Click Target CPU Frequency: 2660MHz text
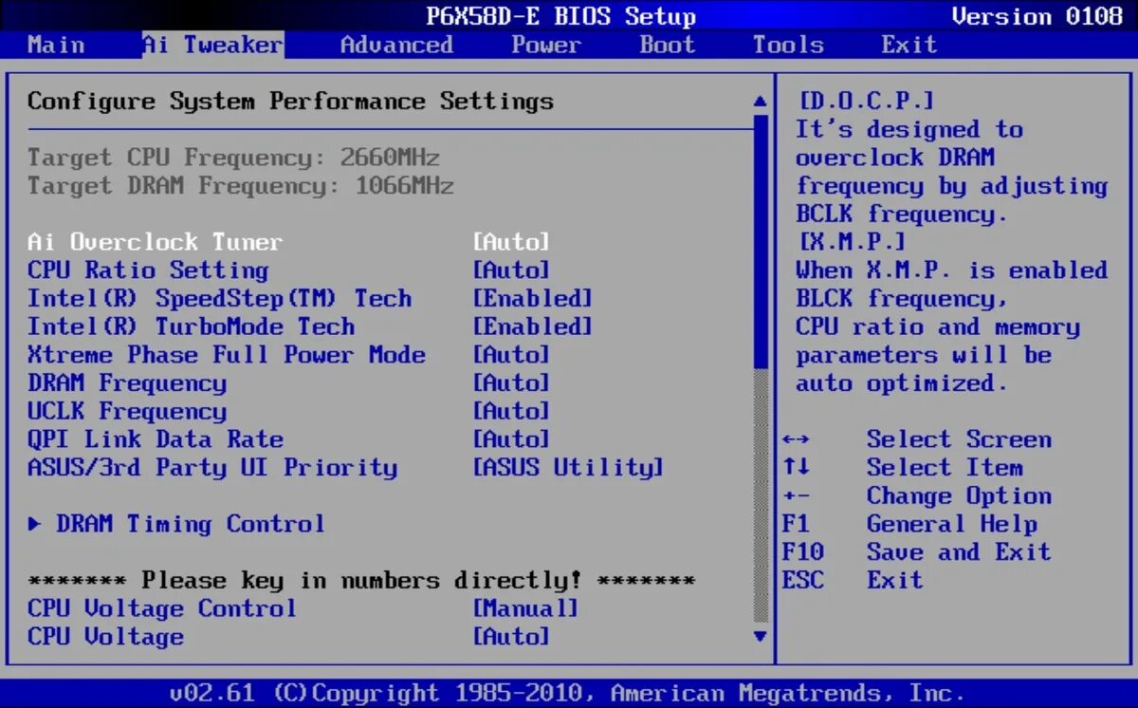 tap(233, 158)
